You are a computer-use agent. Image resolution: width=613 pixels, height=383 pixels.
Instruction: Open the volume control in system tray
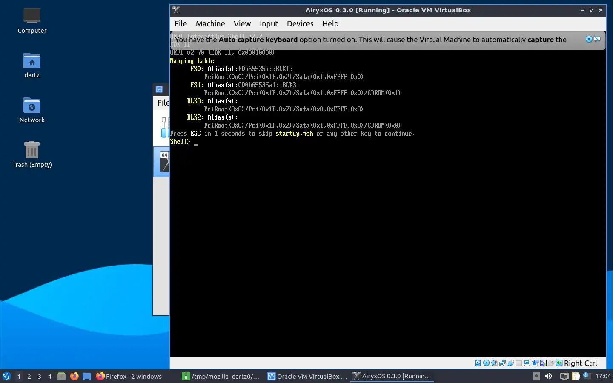(x=548, y=376)
